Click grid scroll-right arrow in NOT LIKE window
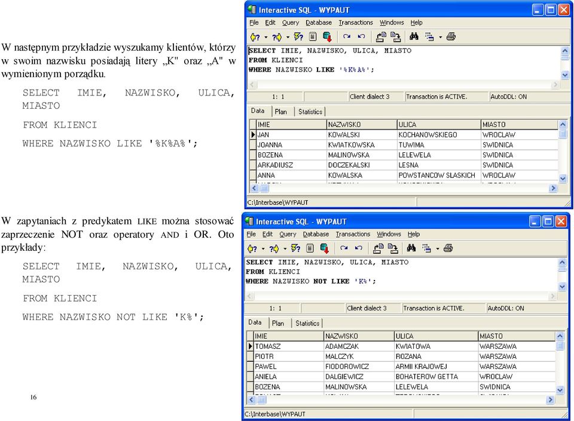Screen dimensions: 574x421 551,400
